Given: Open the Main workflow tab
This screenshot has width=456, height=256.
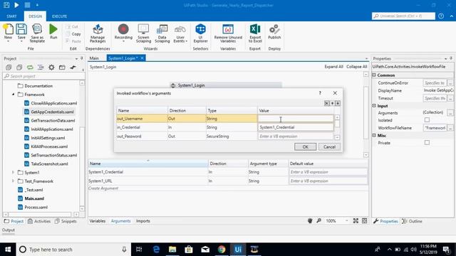Looking at the screenshot, I should click(94, 58).
